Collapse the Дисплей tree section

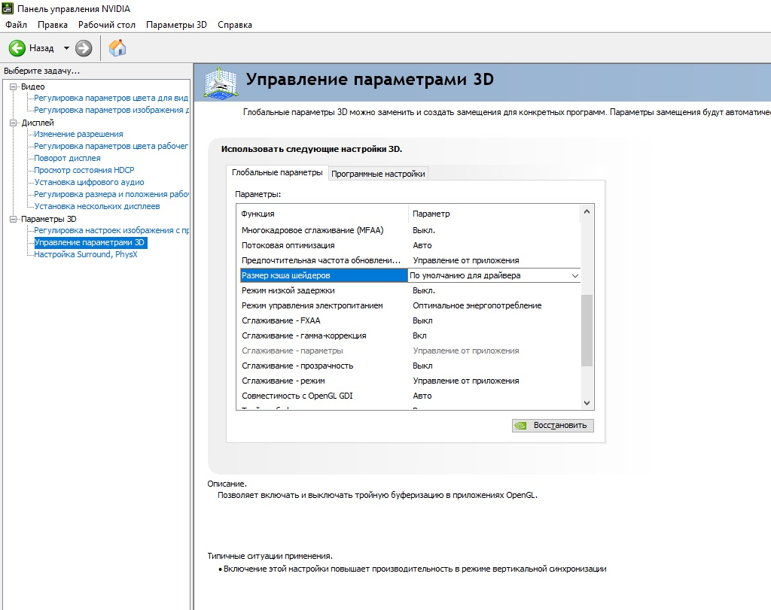click(14, 123)
